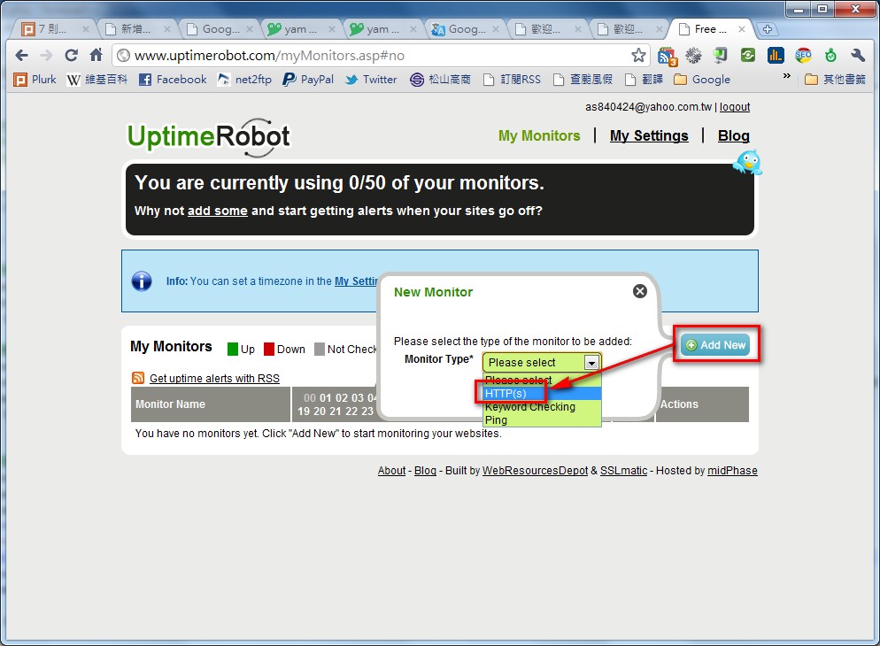Switch to the first yam tab

[x=300, y=29]
